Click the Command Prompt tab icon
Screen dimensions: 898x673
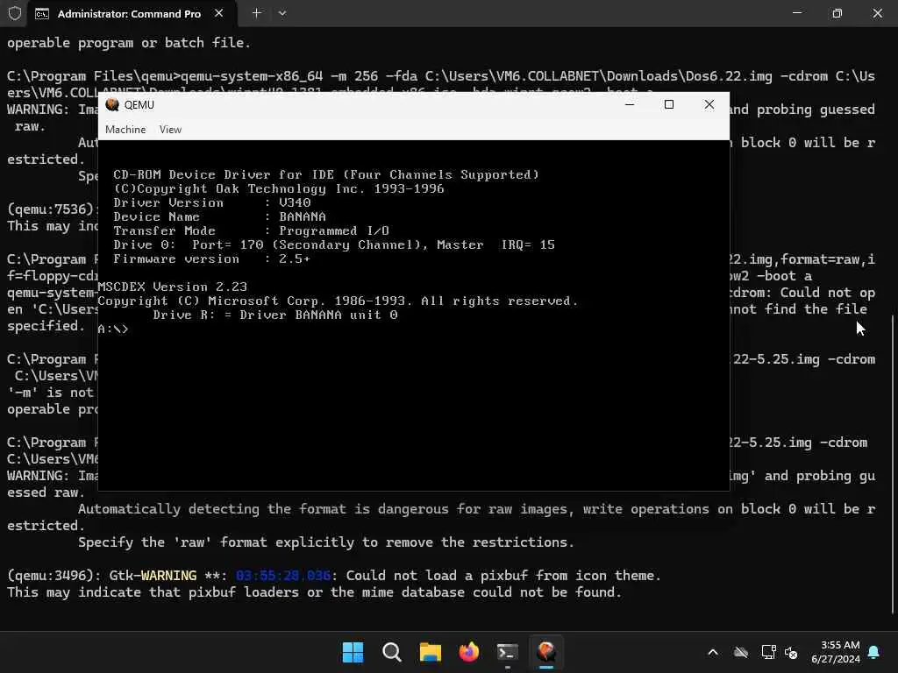pyautogui.click(x=42, y=14)
